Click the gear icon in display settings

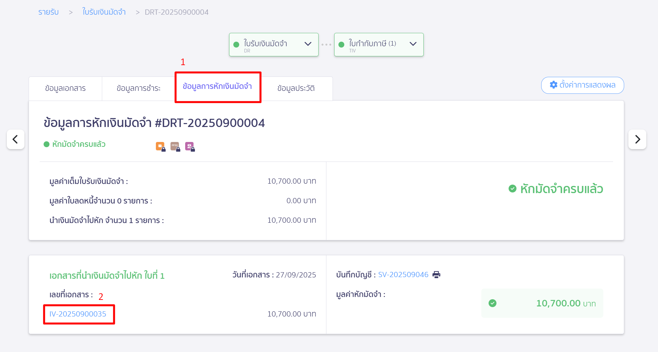coord(553,85)
